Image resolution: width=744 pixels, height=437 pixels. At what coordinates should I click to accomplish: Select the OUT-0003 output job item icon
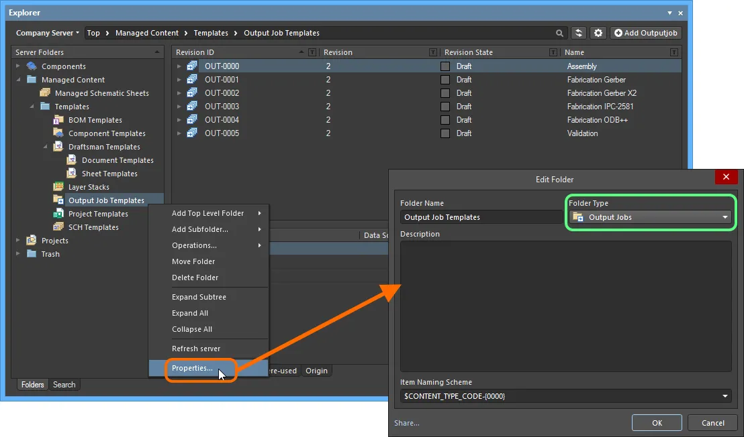tap(191, 107)
